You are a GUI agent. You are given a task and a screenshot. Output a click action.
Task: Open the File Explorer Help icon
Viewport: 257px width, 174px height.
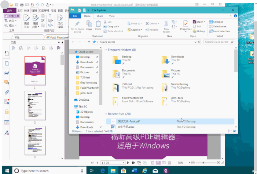click(x=235, y=16)
